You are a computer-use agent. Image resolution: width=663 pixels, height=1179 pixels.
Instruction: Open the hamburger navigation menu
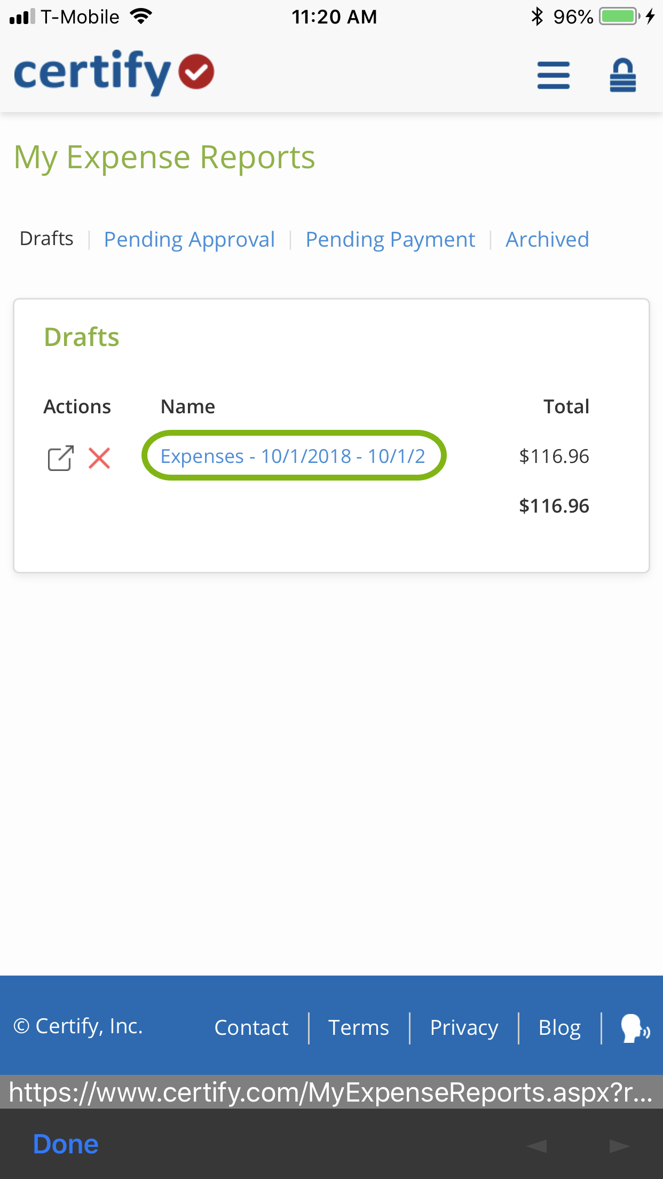[553, 75]
